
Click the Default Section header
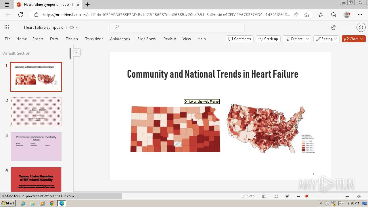point(16,53)
